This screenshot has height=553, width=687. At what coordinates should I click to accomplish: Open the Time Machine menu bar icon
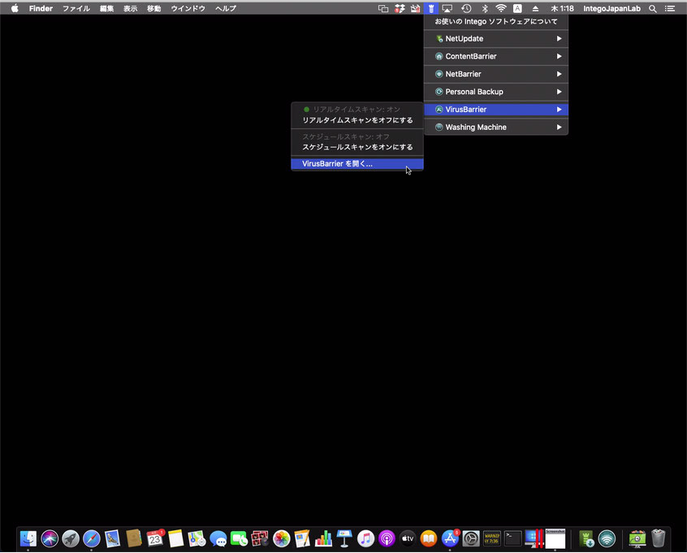click(x=466, y=8)
